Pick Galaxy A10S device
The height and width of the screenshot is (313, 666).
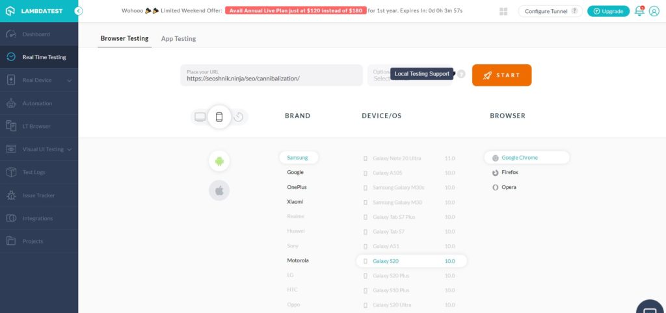(x=411, y=173)
